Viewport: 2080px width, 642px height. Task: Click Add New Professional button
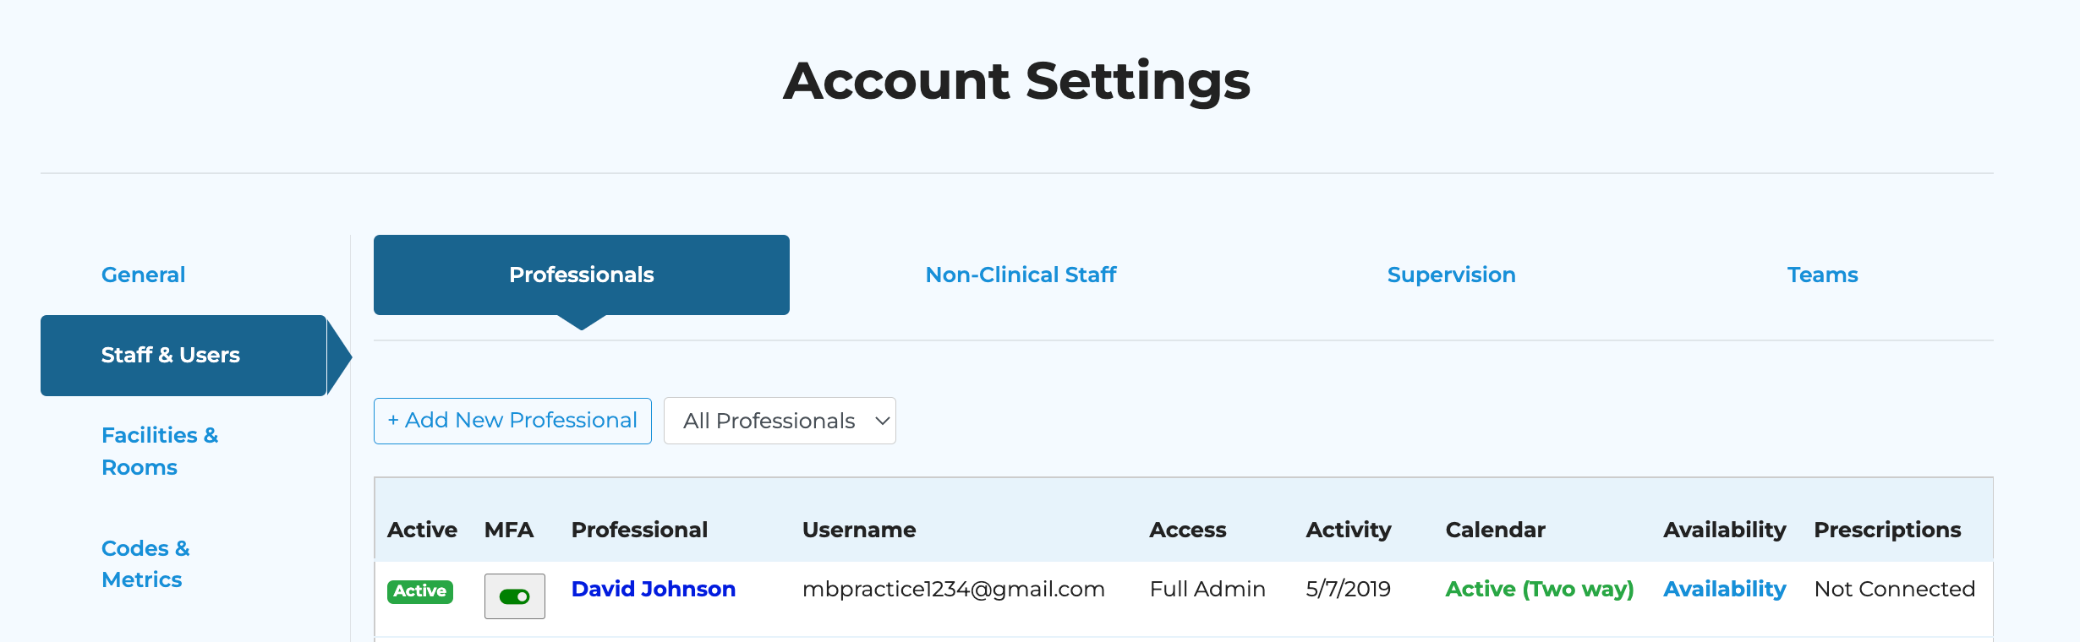click(x=512, y=421)
